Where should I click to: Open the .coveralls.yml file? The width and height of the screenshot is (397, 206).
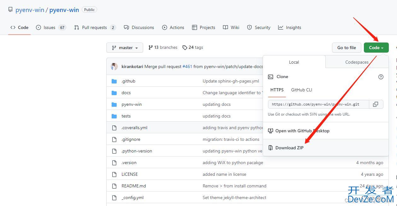[134, 128]
